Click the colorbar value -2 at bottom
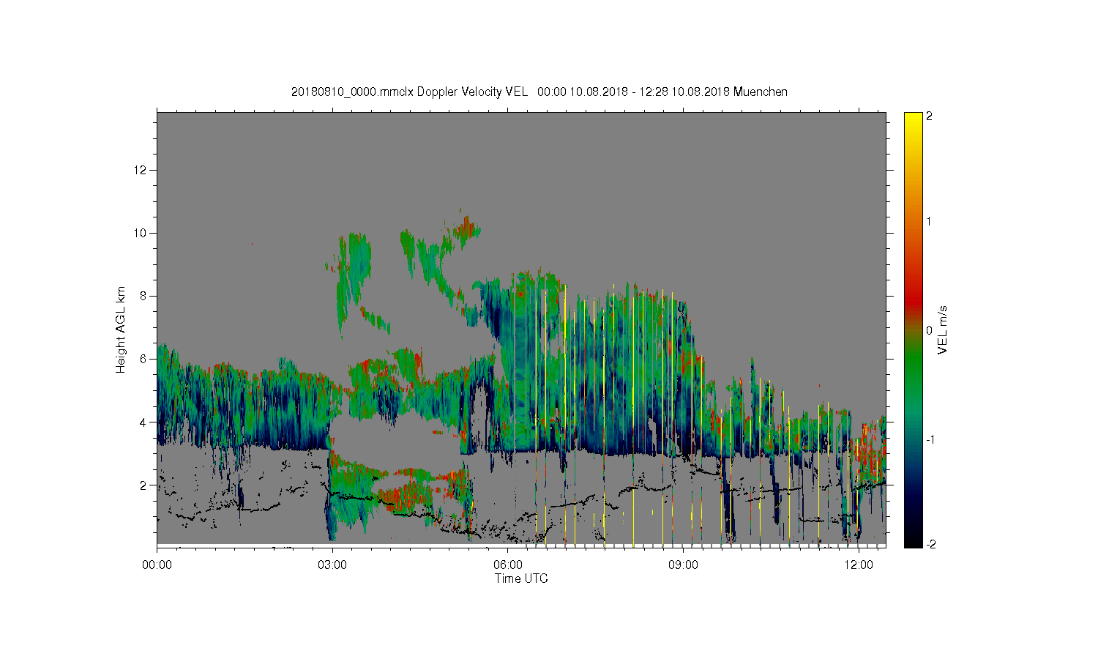This screenshot has height=659, width=1098. tap(930, 544)
